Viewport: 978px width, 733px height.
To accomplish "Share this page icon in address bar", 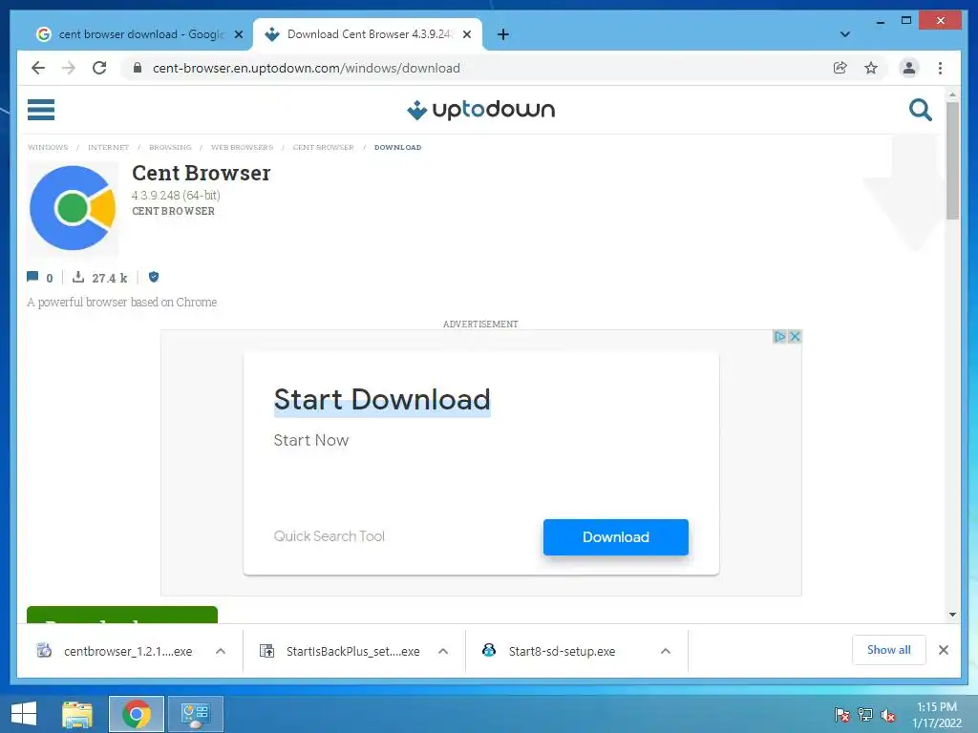I will coord(840,68).
